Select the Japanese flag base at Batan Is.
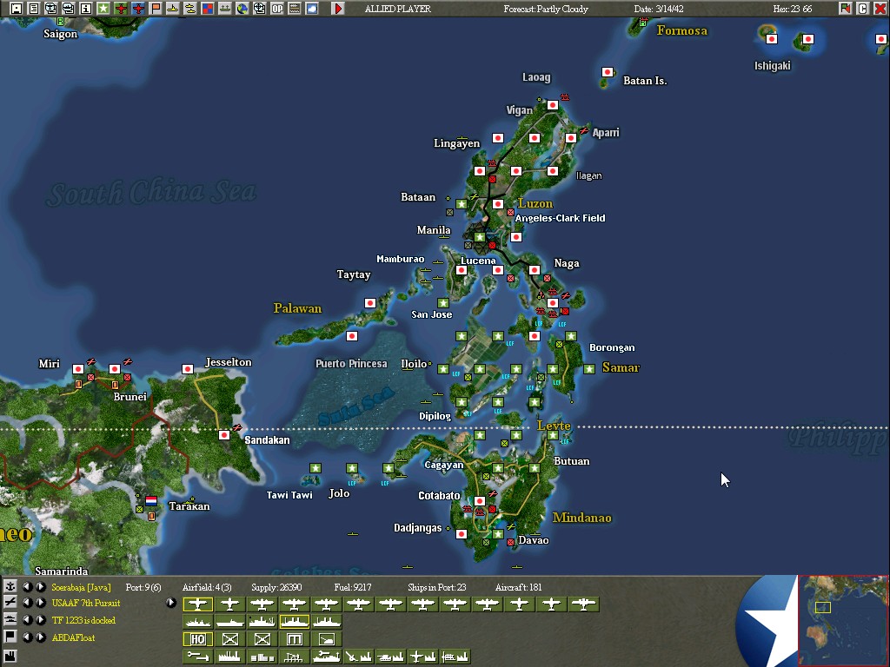 [x=608, y=72]
